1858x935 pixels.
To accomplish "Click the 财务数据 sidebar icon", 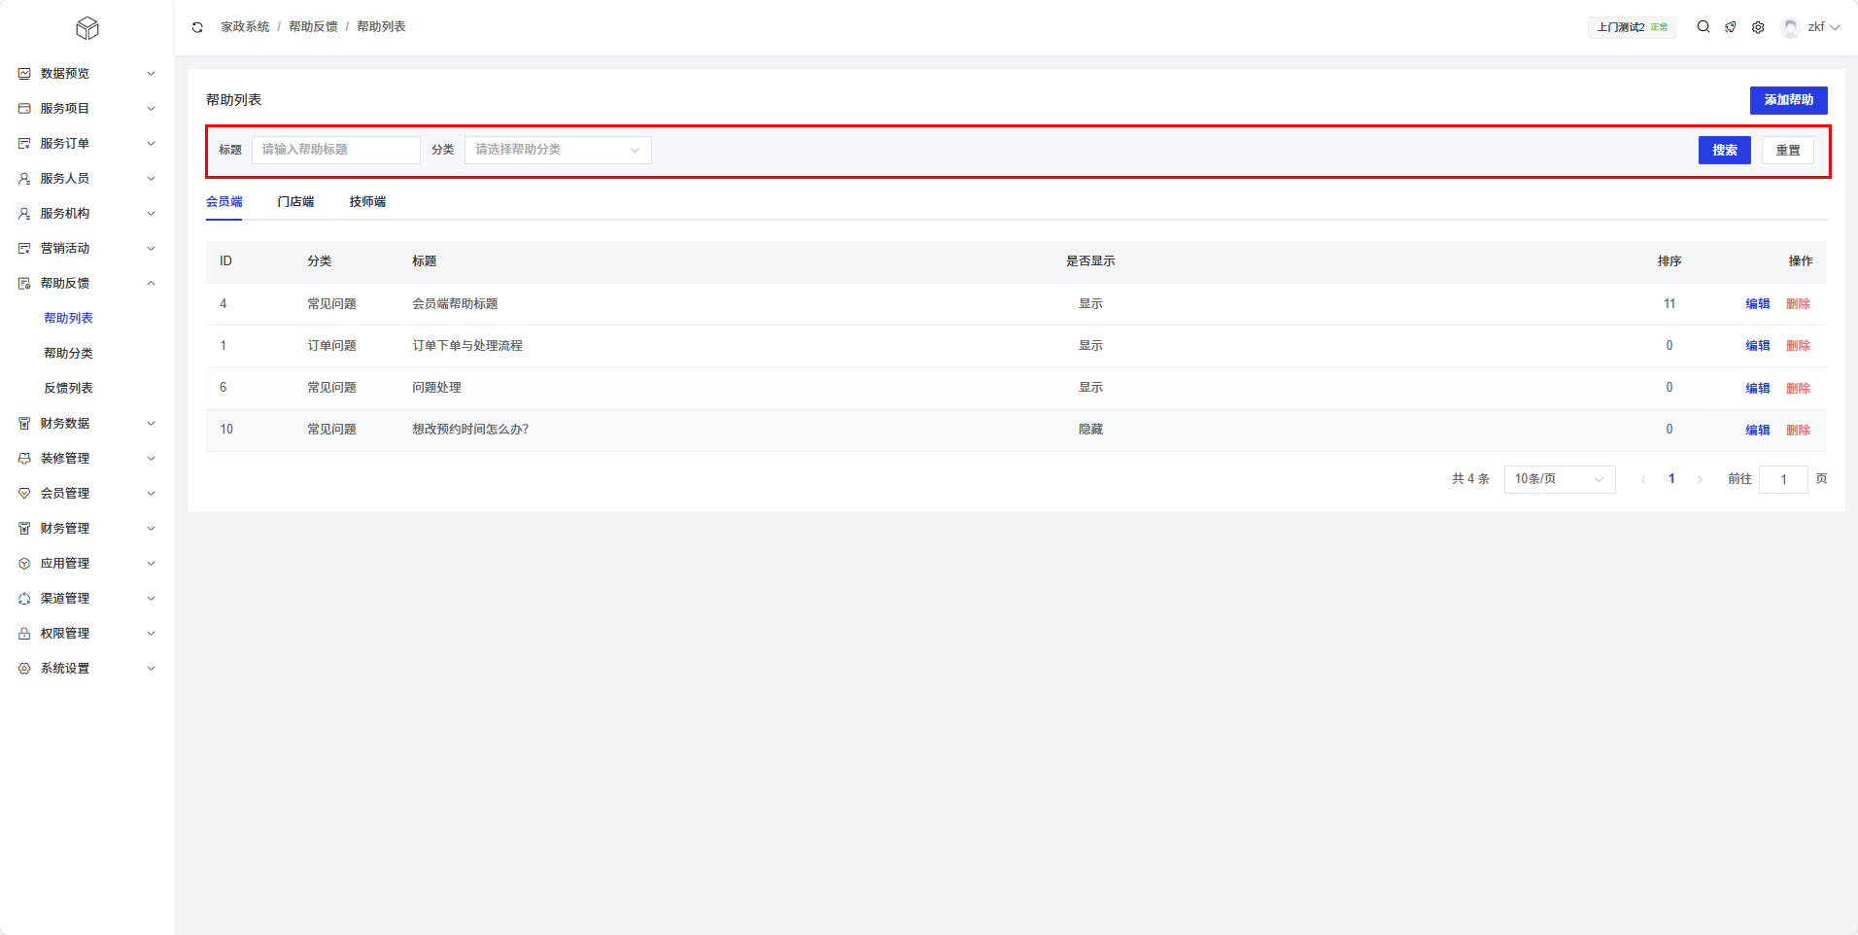I will pyautogui.click(x=24, y=424).
